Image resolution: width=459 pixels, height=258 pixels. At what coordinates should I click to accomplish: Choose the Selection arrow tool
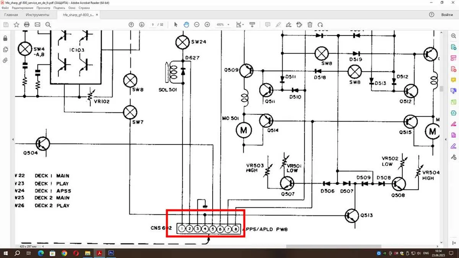[x=176, y=24]
